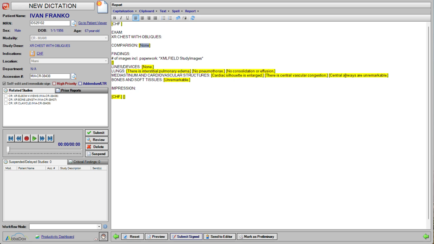Toggle Self-edit and immediate sign checkbox
Viewport: 434px width, 244px height.
(x=4, y=84)
